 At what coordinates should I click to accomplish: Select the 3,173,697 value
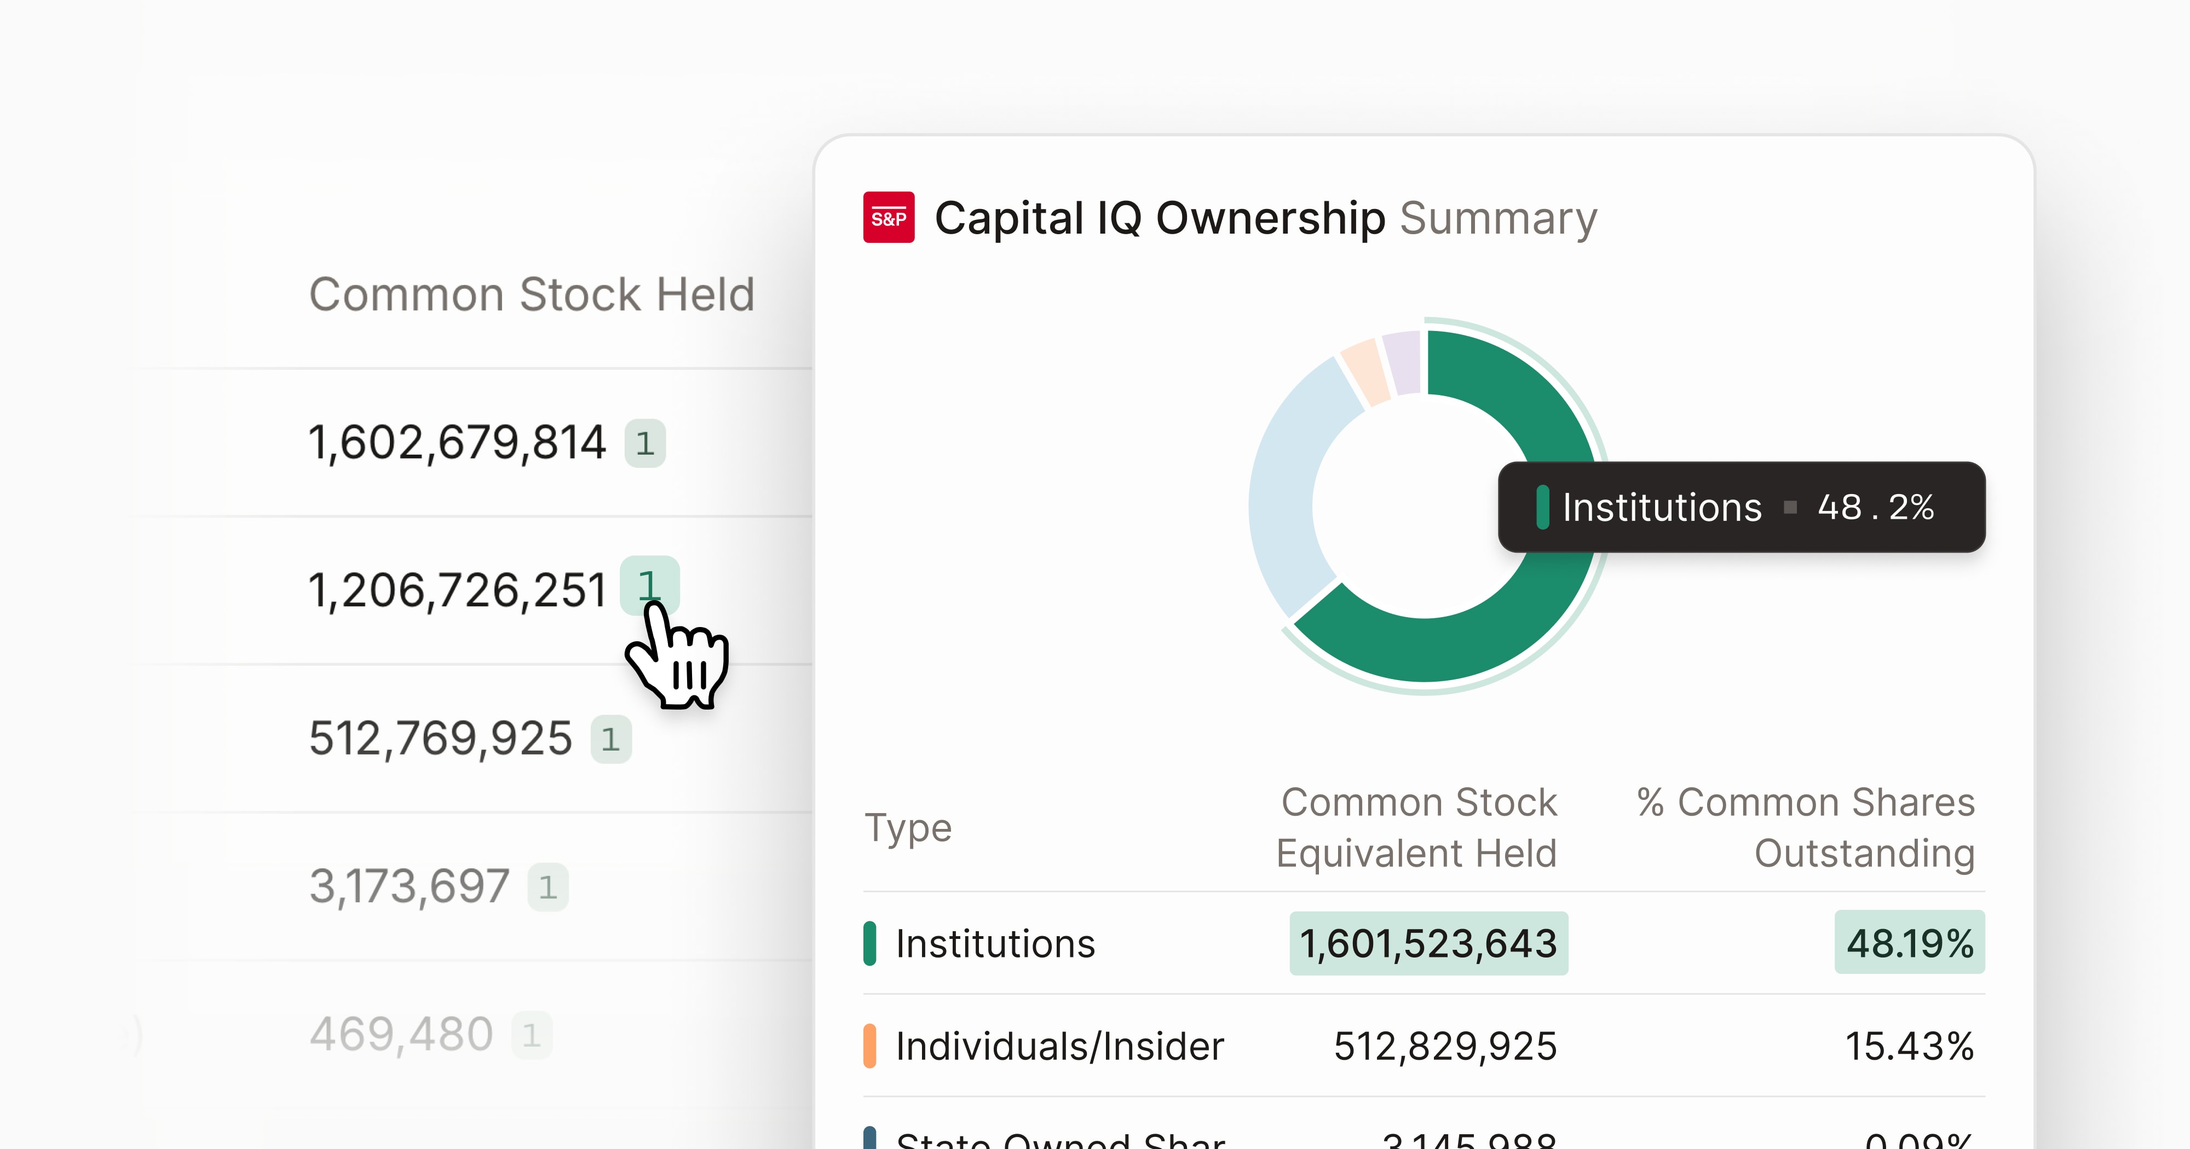point(409,886)
